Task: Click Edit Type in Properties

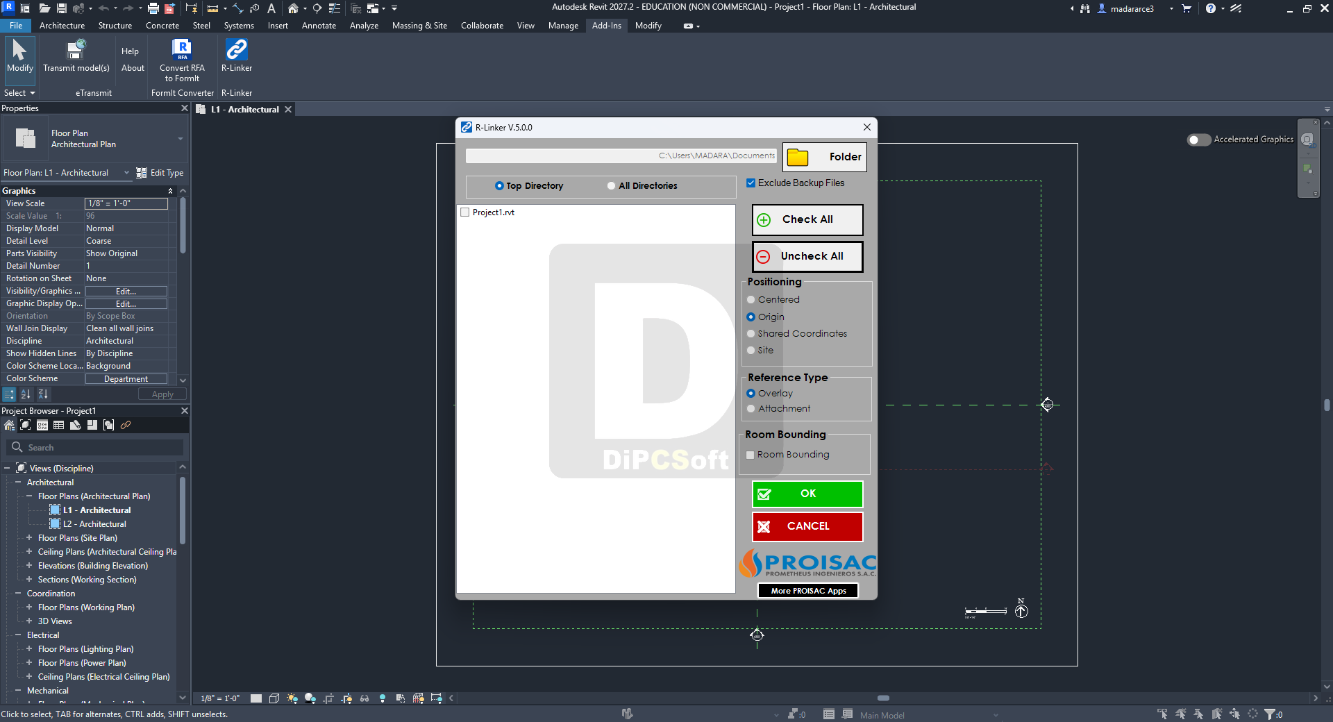Action: [160, 173]
